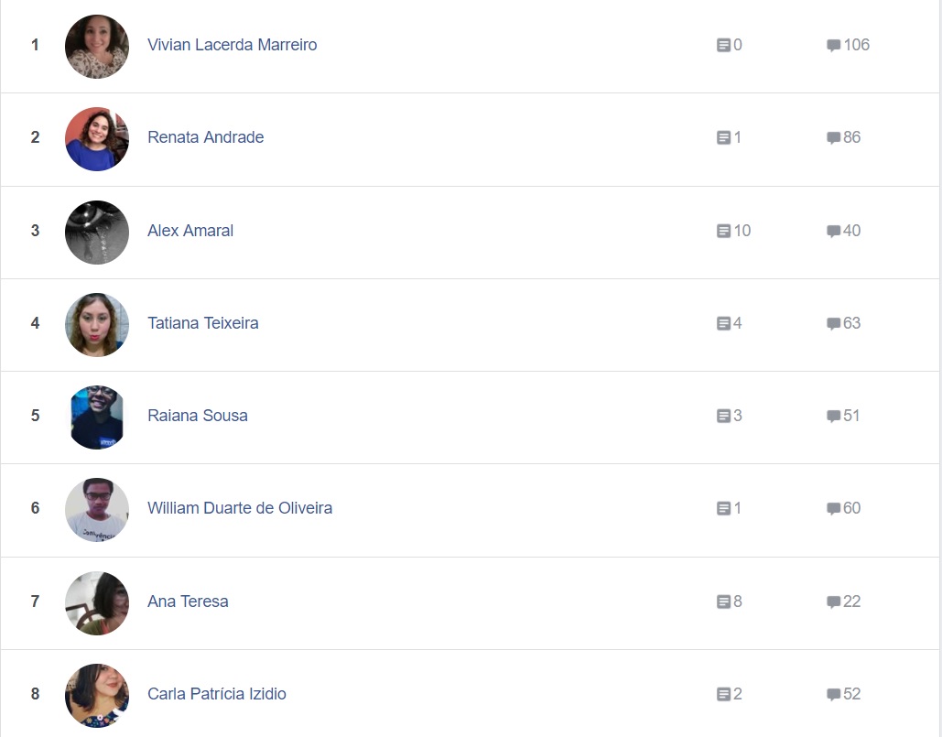
Task: Click the posts icon in Alex Amaral's row
Action: (723, 231)
